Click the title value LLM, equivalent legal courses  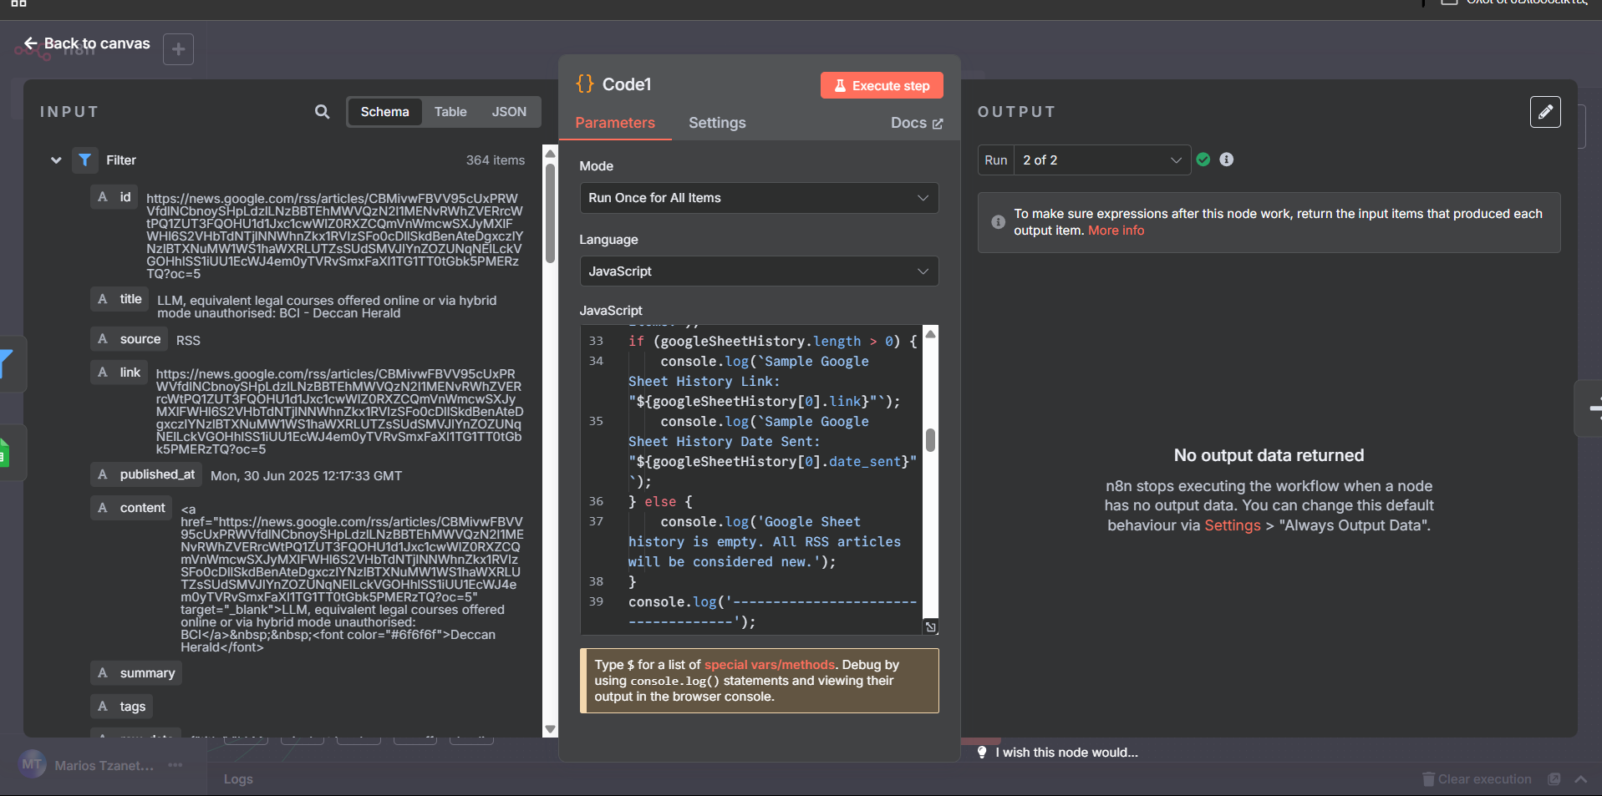[x=327, y=307]
